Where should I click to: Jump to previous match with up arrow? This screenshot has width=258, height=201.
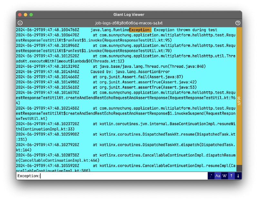tap(231, 176)
